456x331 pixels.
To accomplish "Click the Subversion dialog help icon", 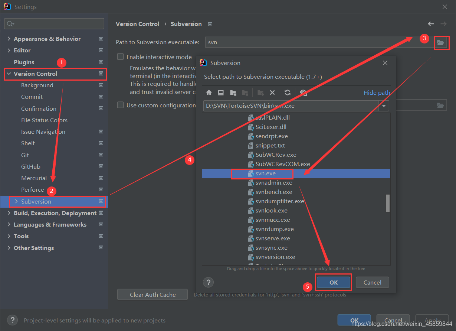I will [x=209, y=282].
